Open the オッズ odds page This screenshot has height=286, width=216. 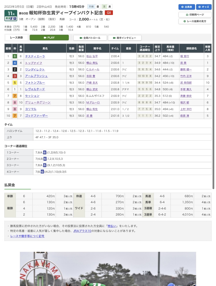[x=204, y=7]
